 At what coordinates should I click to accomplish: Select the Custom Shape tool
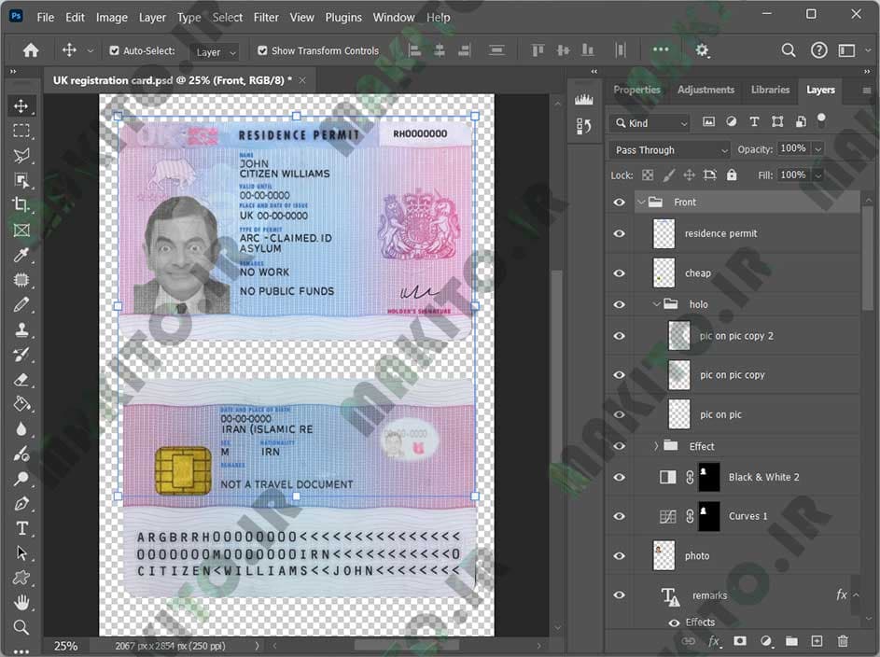coord(21,578)
